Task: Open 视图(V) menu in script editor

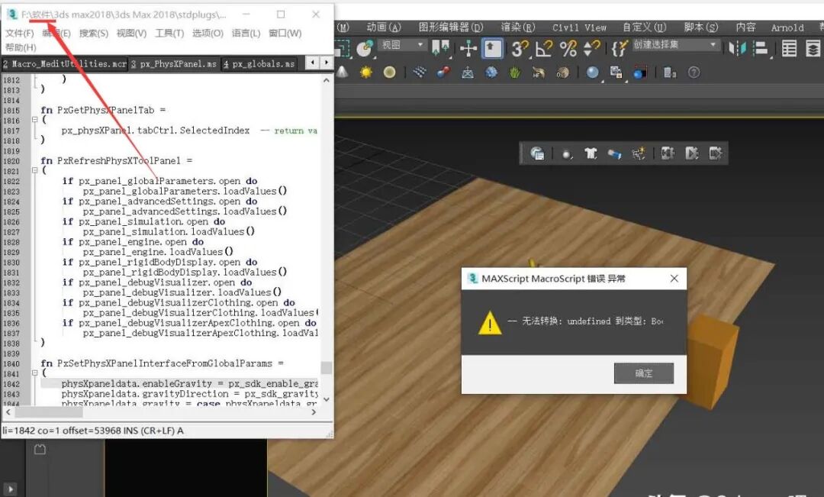Action: 131,33
